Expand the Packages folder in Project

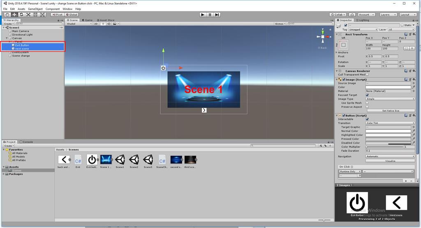[x=4, y=174]
